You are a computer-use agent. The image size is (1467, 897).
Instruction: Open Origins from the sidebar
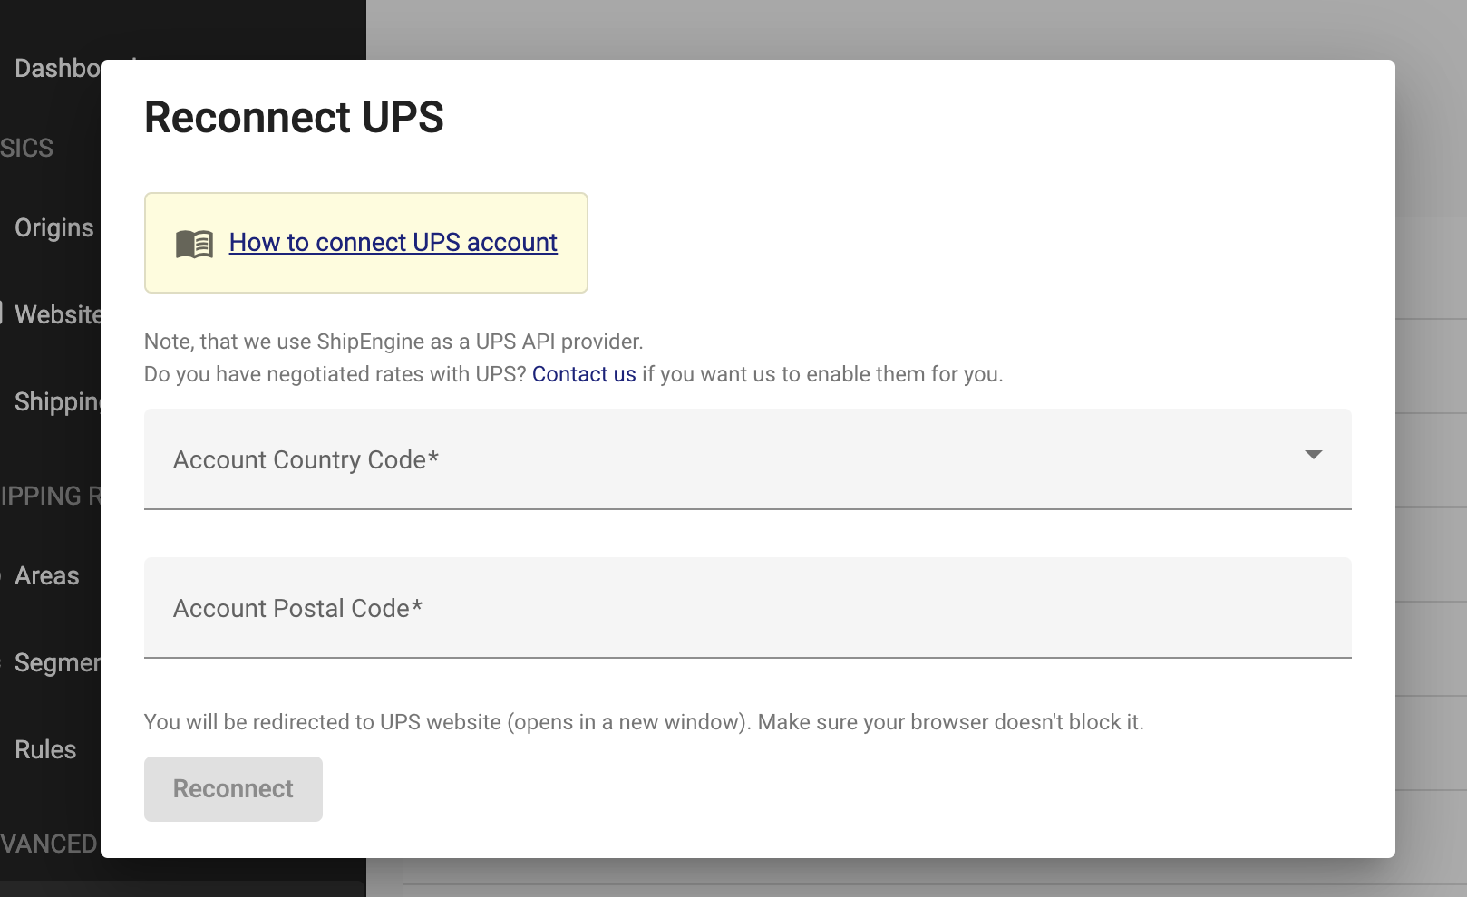(x=53, y=228)
